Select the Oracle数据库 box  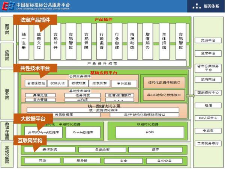tap(82, 132)
